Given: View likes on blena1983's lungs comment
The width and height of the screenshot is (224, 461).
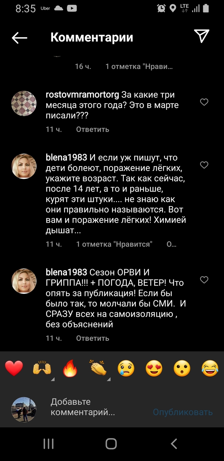Looking at the screenshot, I should (x=114, y=244).
